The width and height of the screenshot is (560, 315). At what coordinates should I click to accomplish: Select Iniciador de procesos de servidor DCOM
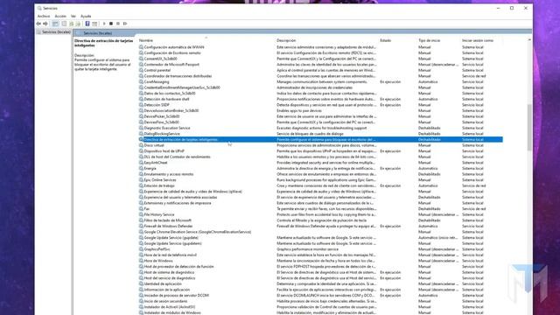coord(320,296)
